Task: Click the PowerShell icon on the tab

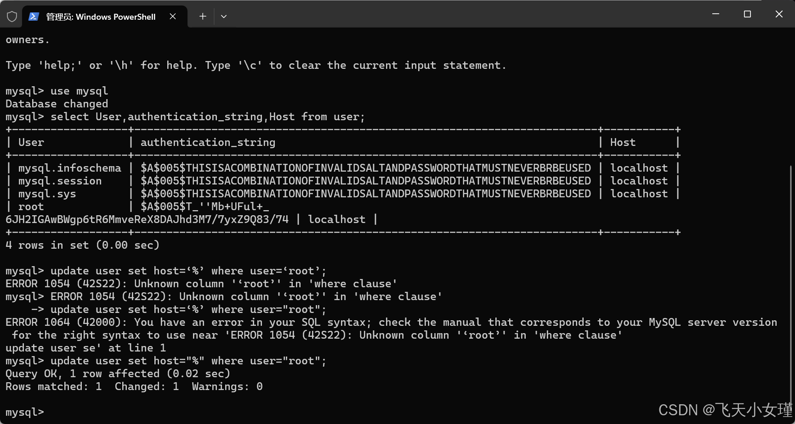Action: tap(34, 17)
